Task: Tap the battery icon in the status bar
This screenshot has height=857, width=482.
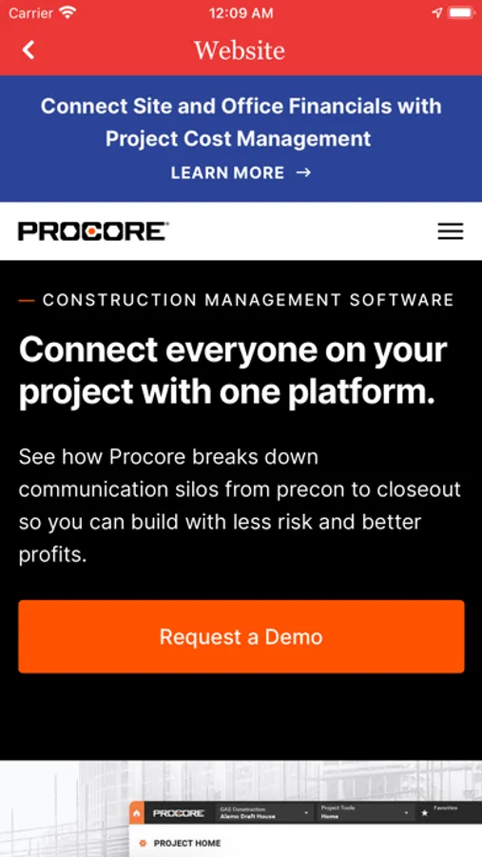Action: pos(461,12)
